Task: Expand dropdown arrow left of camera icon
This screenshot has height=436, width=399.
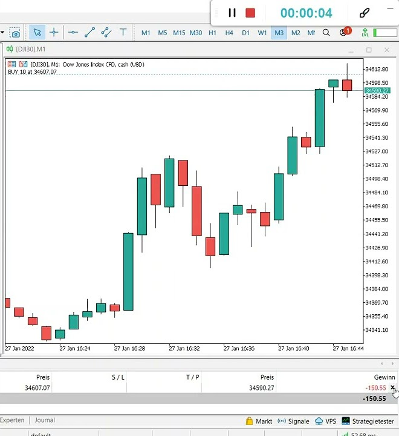Action: coord(3,33)
